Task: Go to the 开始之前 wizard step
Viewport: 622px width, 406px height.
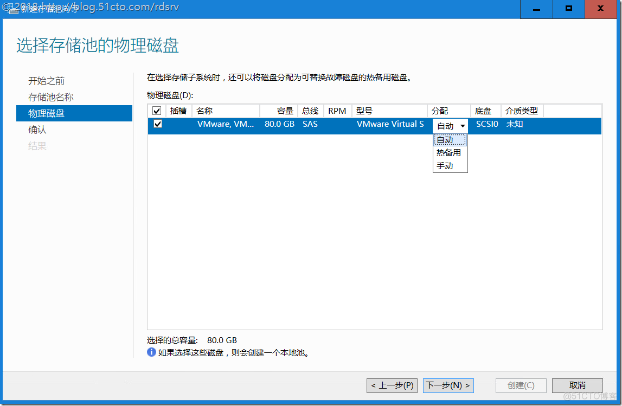Action: 46,81
